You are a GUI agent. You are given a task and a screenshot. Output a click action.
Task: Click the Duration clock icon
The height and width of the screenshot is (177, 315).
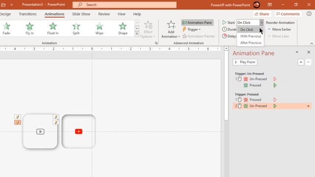coord(224,29)
